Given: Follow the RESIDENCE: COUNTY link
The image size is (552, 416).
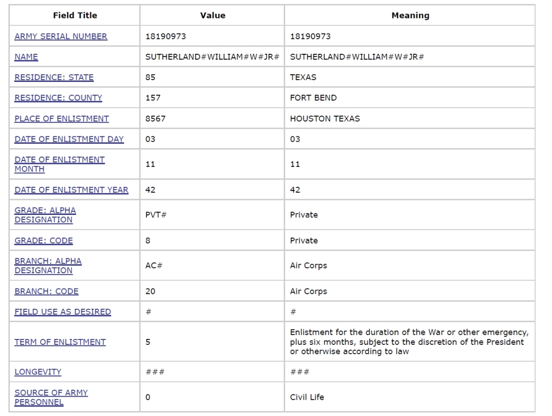Looking at the screenshot, I should tap(58, 98).
